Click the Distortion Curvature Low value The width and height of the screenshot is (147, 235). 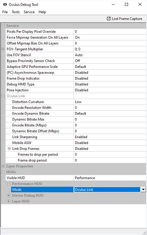[x=110, y=102]
